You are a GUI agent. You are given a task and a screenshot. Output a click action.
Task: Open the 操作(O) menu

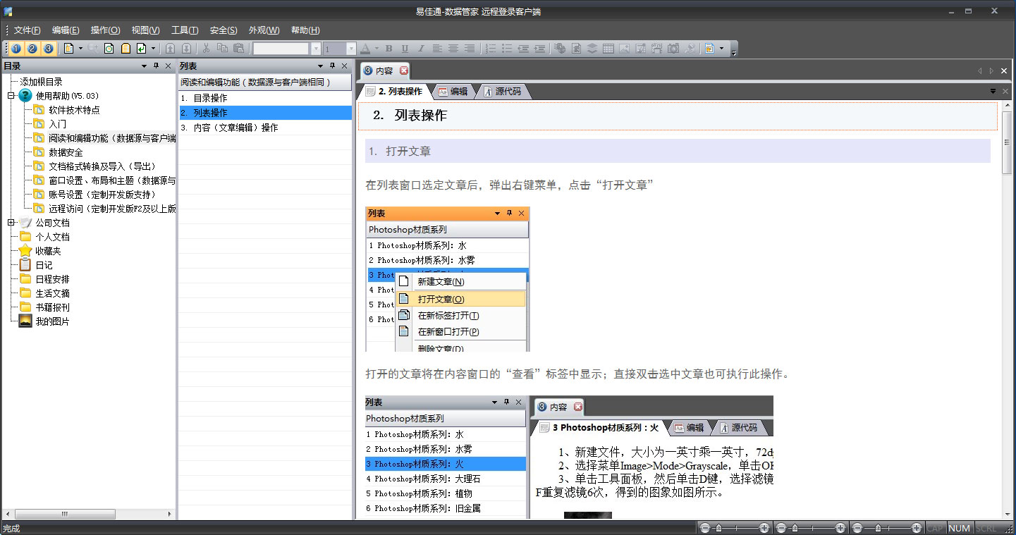[105, 30]
